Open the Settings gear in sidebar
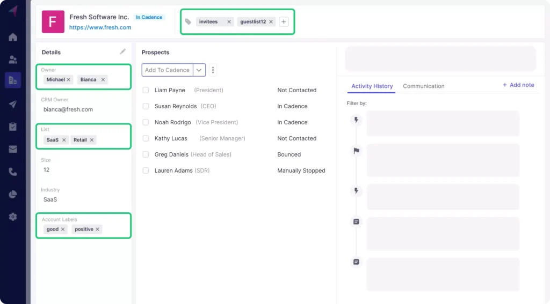This screenshot has width=550, height=304. (x=13, y=217)
